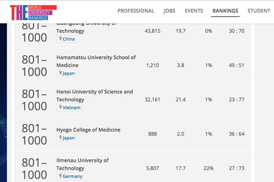
Task: Click the pin icon next to Vietnam
Action: tap(61, 108)
